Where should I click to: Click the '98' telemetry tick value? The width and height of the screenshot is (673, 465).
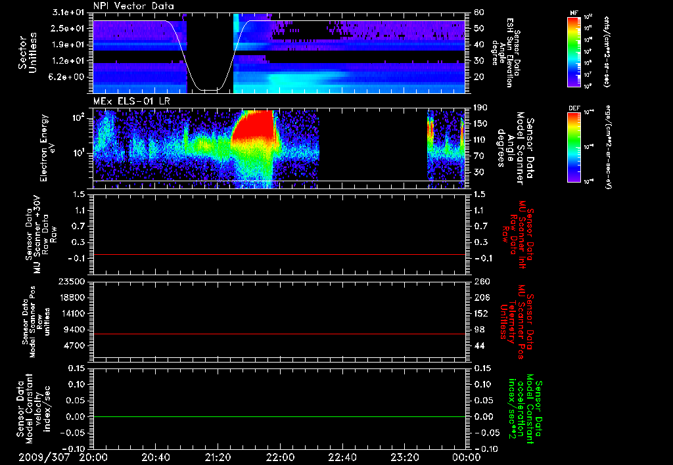coord(478,330)
